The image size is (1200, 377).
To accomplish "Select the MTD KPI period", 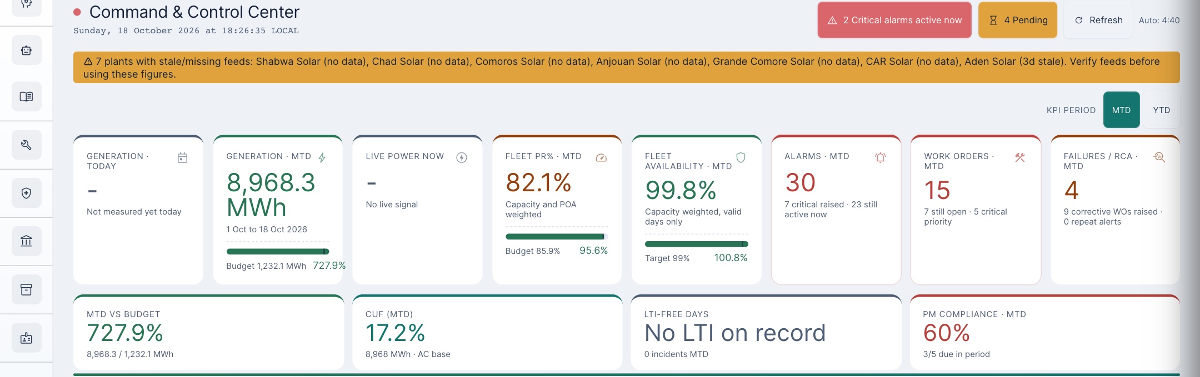I will [x=1121, y=110].
